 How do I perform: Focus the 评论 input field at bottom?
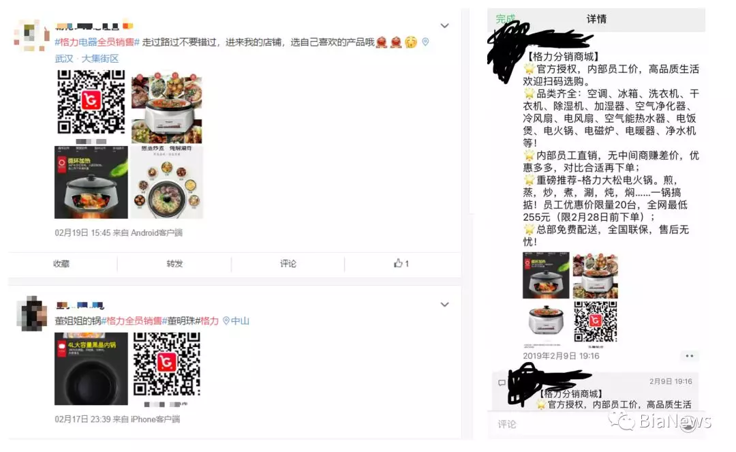click(x=596, y=424)
